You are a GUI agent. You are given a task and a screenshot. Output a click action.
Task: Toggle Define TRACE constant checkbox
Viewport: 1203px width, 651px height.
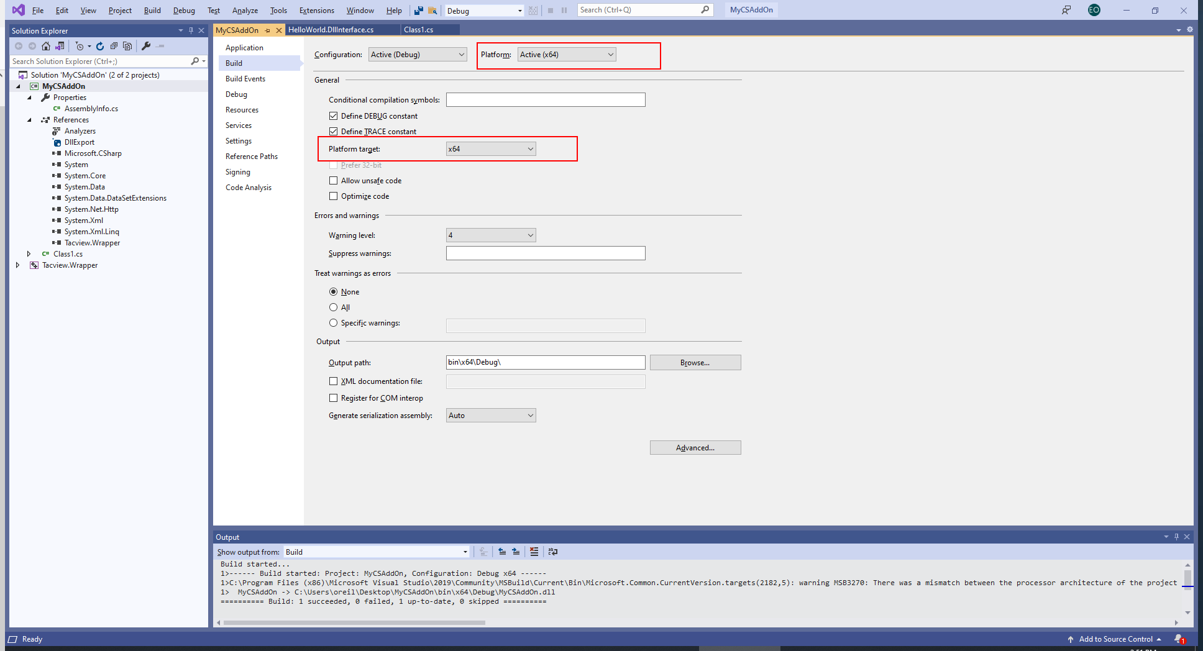(333, 132)
